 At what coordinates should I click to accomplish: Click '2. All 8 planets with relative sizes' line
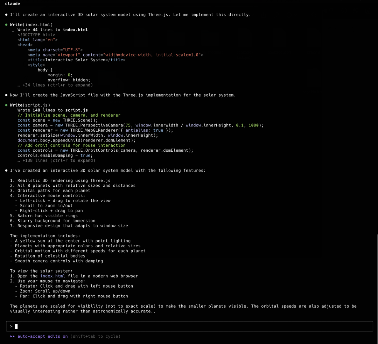click(72, 186)
